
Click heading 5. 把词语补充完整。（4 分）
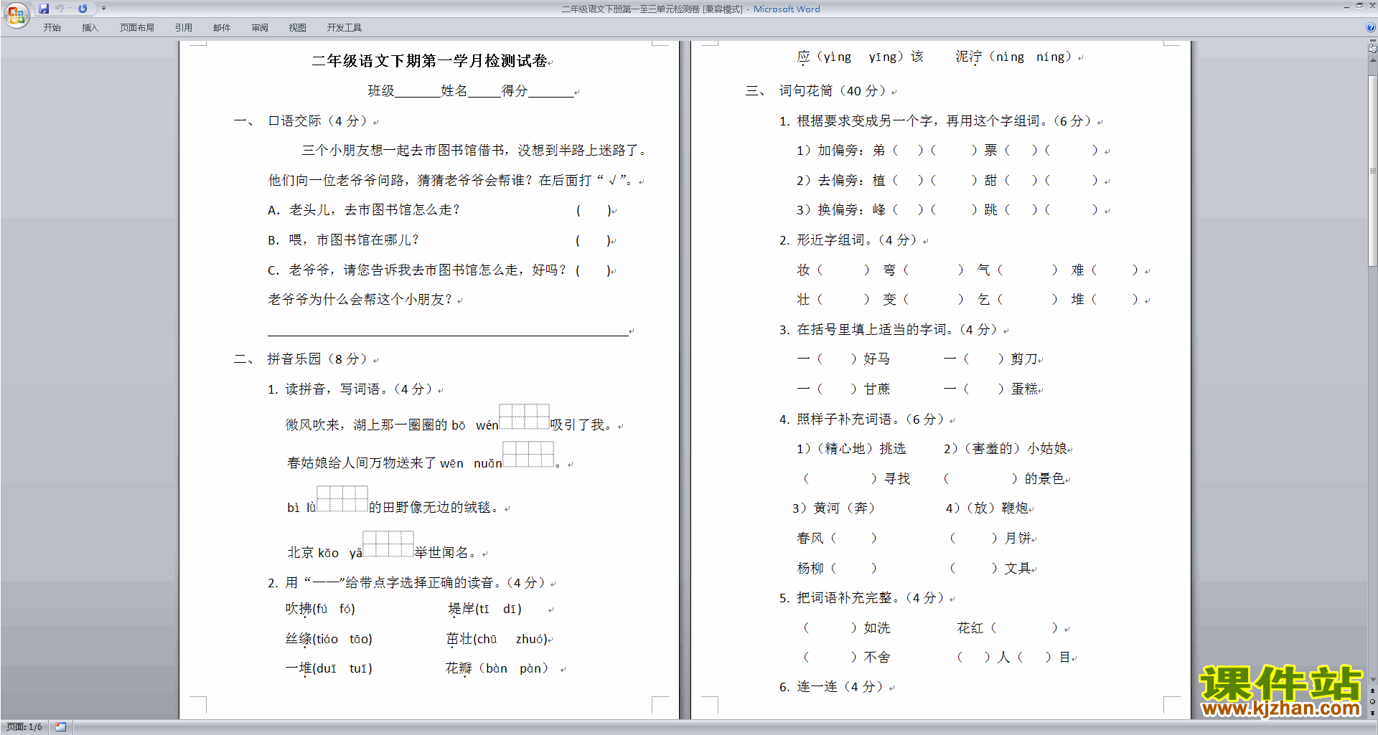click(x=862, y=598)
